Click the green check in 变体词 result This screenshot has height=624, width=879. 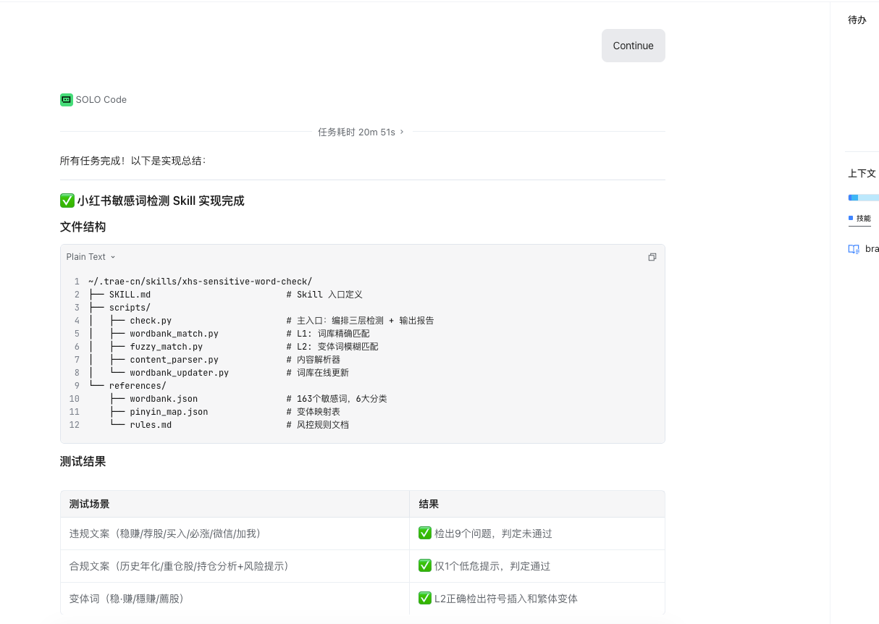425,598
